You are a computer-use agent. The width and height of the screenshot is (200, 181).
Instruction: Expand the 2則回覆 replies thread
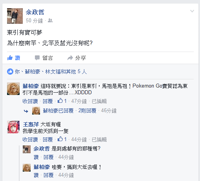tap(87, 111)
